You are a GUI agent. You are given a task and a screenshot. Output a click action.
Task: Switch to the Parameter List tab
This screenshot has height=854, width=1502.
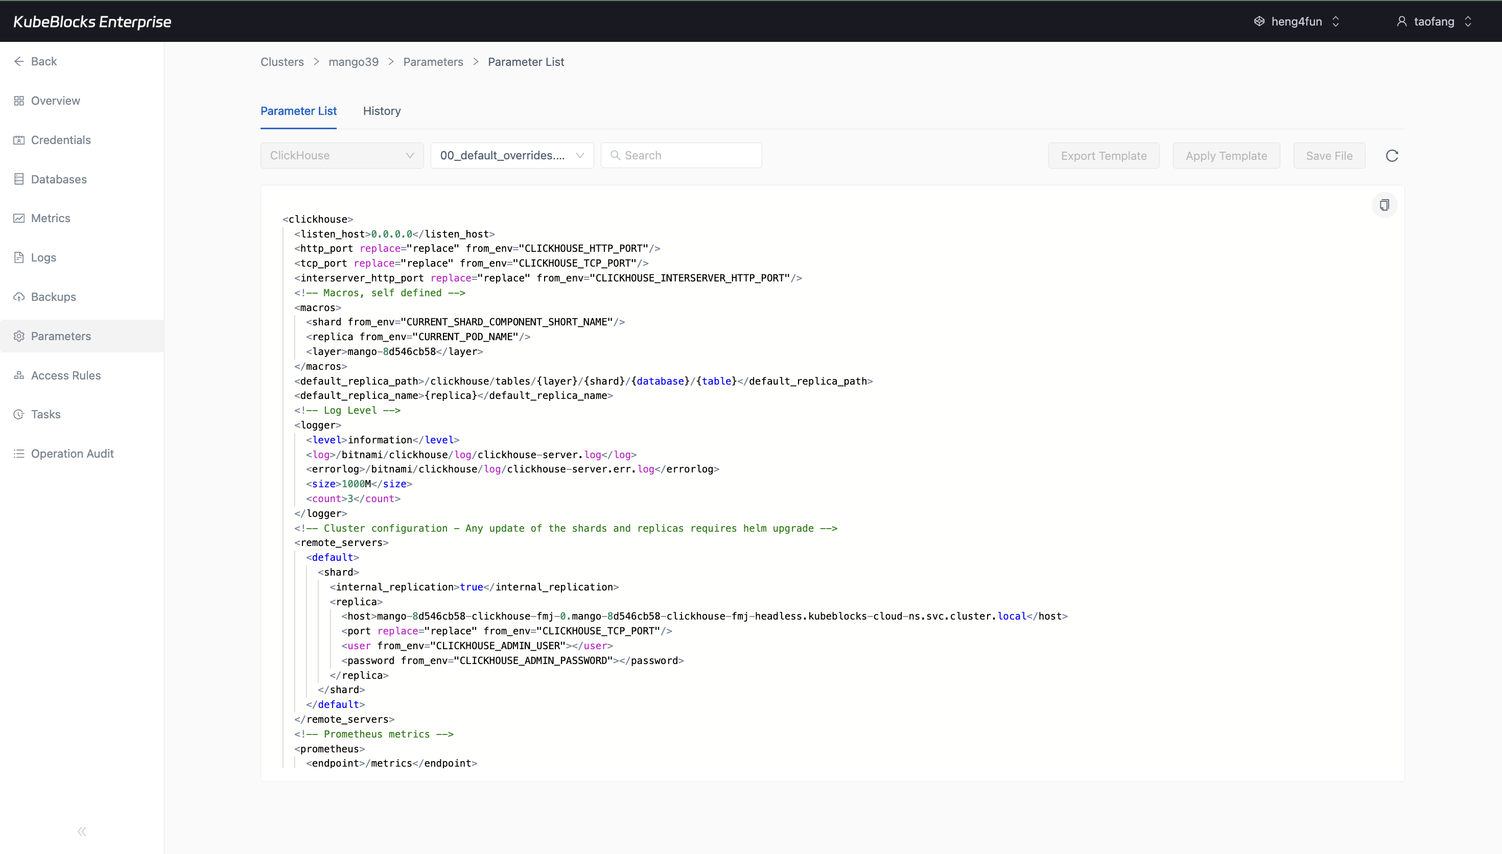click(x=298, y=111)
